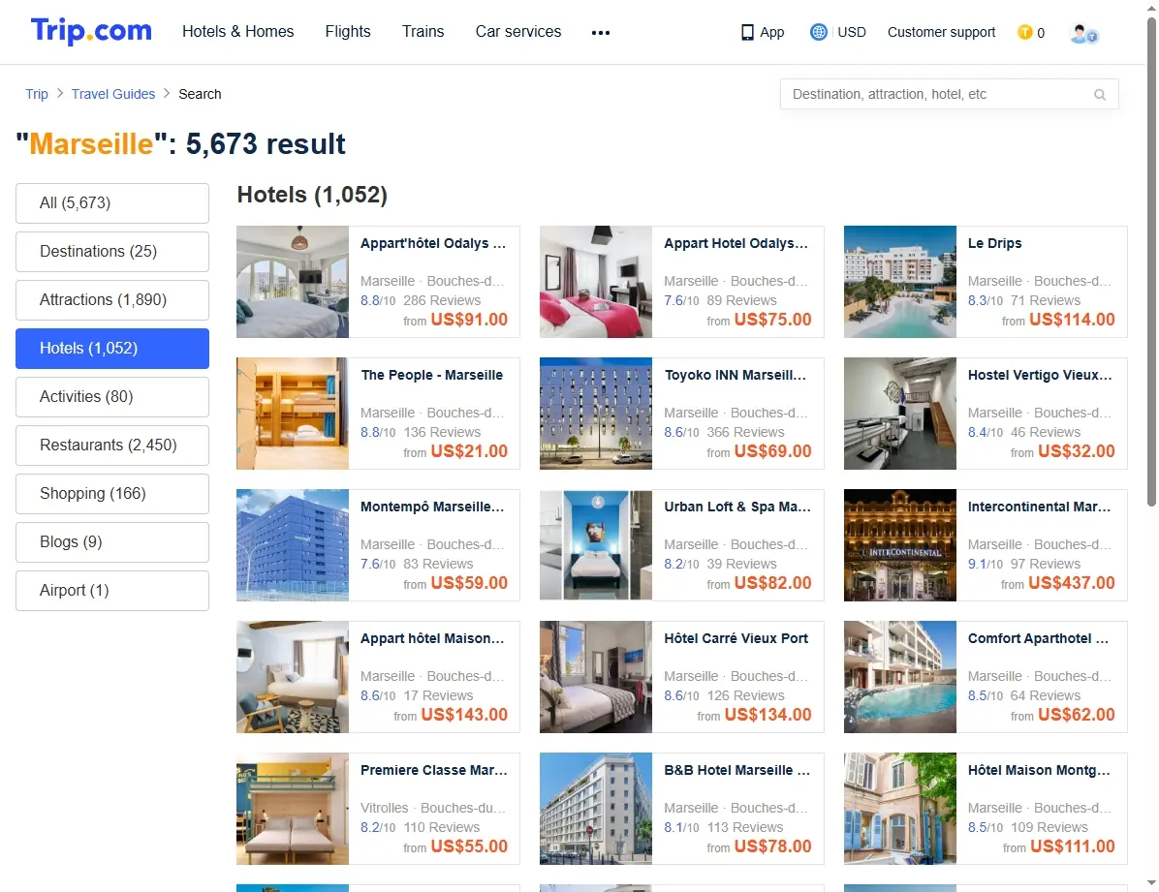Open Toyoko INN Marseille photo
The height and width of the screenshot is (892, 1159).
tap(596, 414)
